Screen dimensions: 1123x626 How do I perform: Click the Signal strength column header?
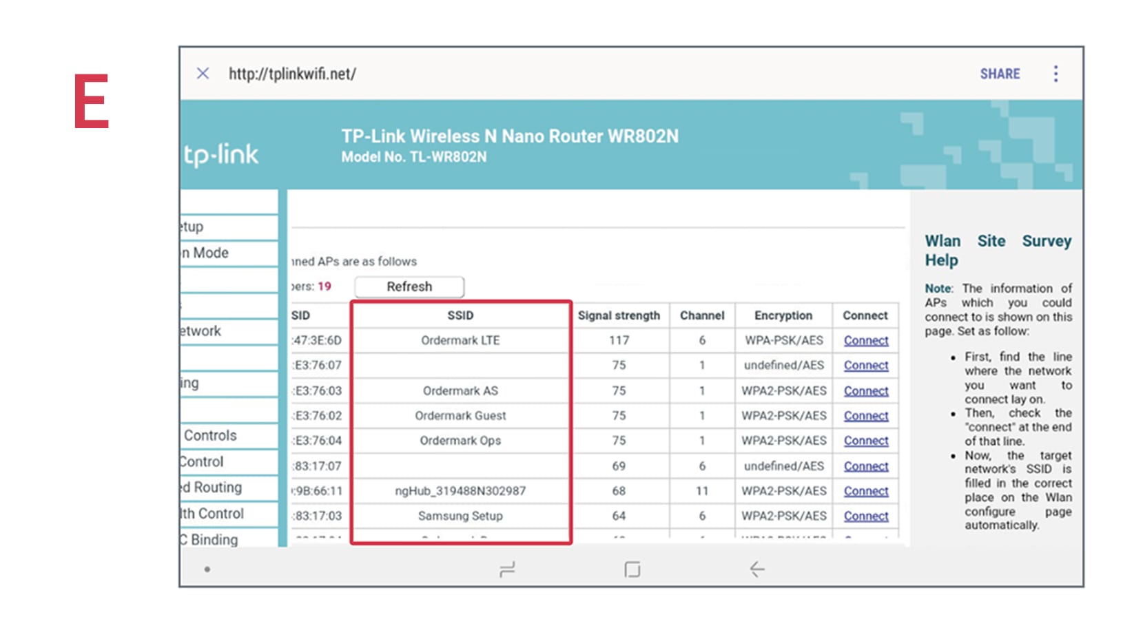pyautogui.click(x=619, y=315)
